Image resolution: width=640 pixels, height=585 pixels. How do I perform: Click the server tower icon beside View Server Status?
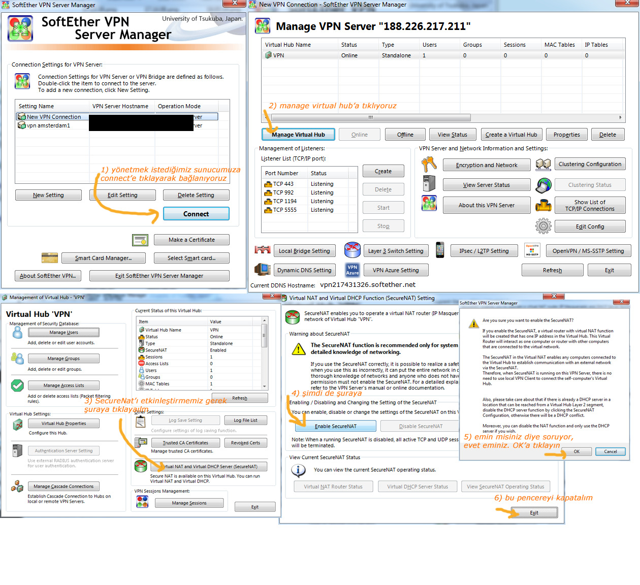click(429, 183)
